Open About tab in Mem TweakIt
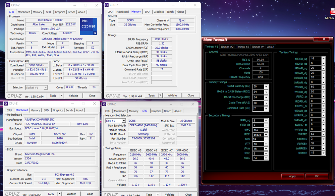The width and height of the screenshot is (335, 196). tap(271, 47)
